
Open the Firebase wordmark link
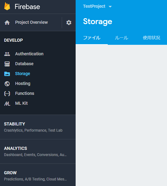coord(27,6)
